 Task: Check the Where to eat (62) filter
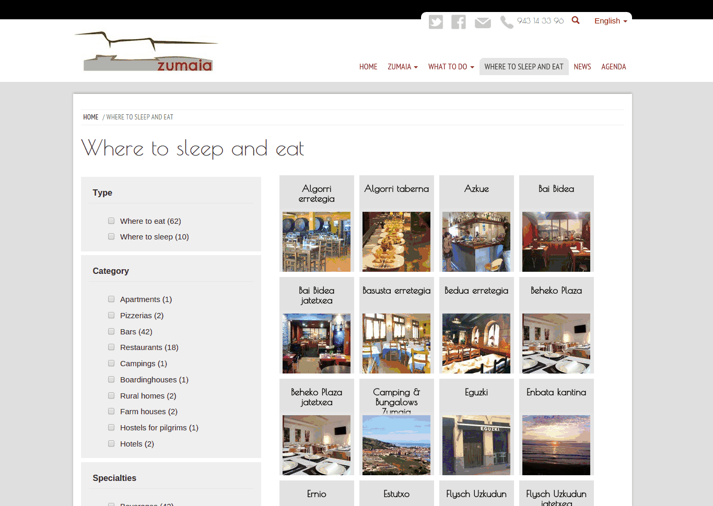[111, 221]
